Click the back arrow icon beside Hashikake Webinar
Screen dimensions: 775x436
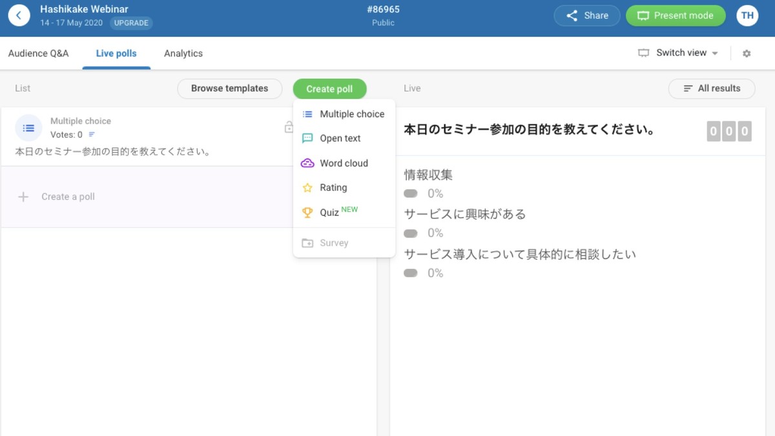pyautogui.click(x=19, y=16)
